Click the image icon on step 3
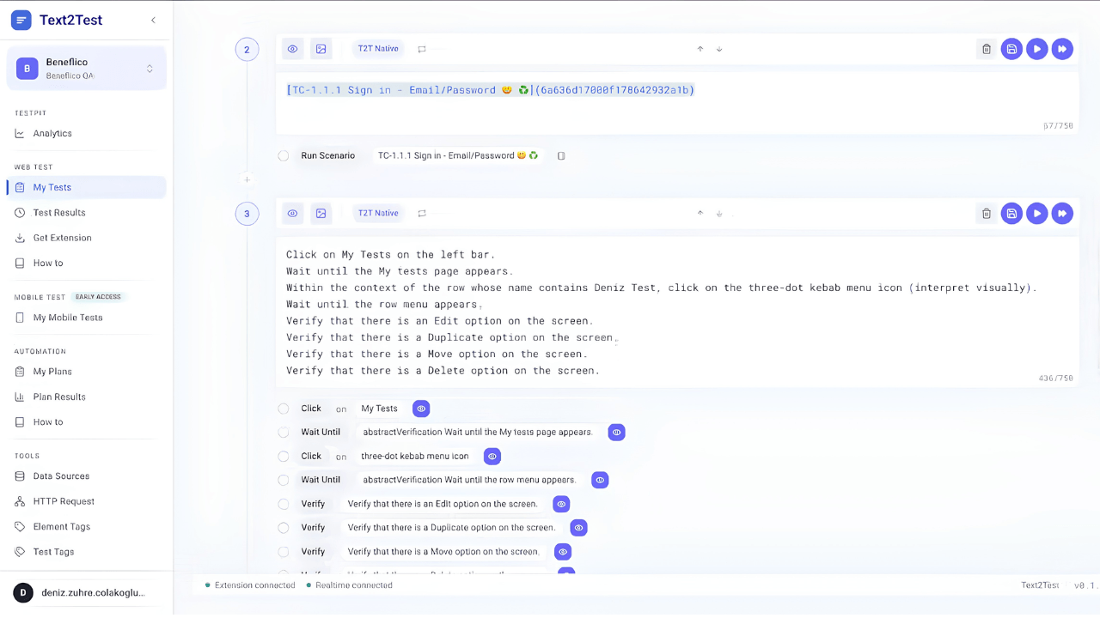1100x618 pixels. point(321,213)
